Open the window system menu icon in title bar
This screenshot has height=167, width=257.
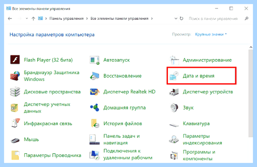[x=9, y=9]
